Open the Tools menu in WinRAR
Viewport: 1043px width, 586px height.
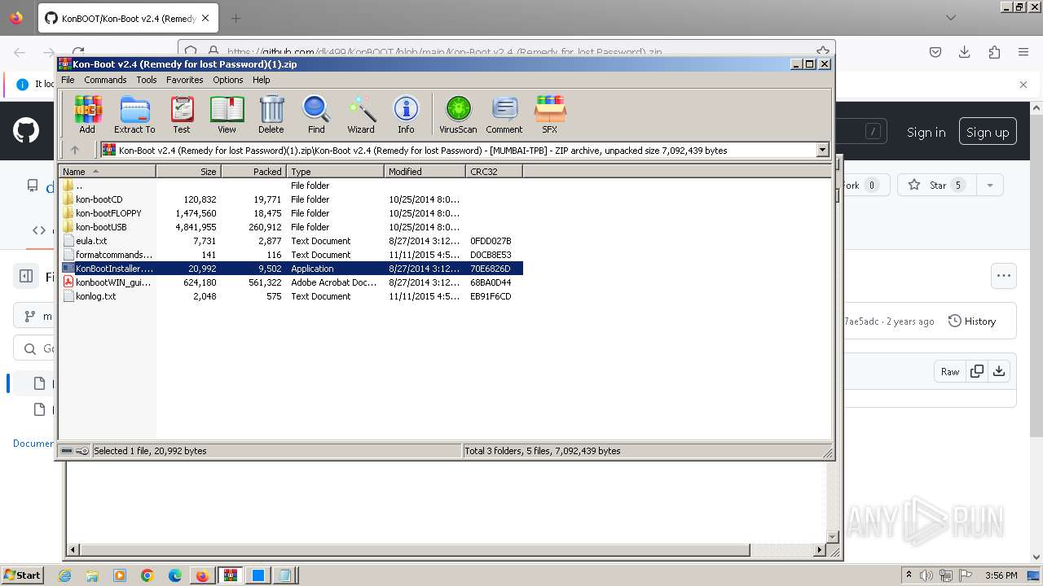147,80
